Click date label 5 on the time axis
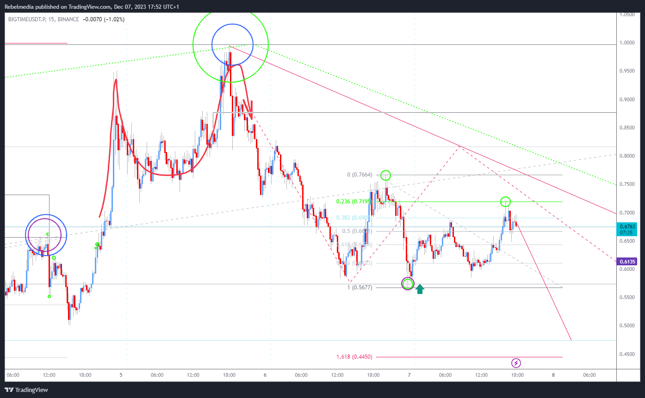The image size is (645, 398). pyautogui.click(x=121, y=375)
